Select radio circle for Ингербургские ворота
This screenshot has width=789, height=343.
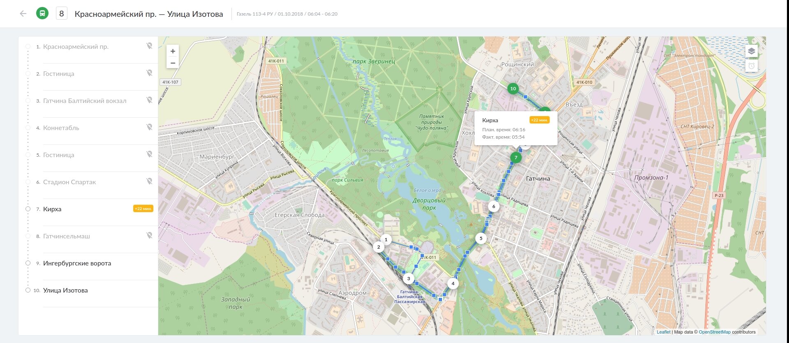28,263
